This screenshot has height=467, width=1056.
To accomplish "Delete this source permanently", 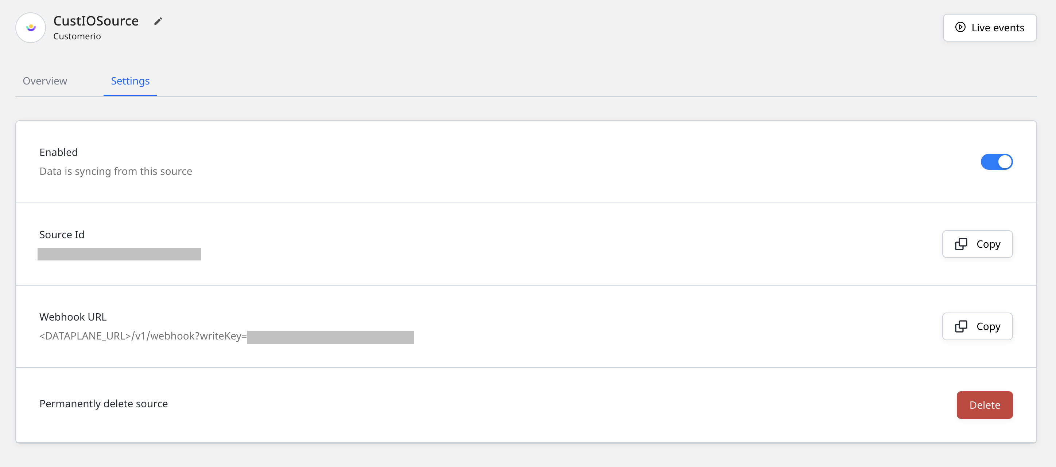I will (985, 405).
